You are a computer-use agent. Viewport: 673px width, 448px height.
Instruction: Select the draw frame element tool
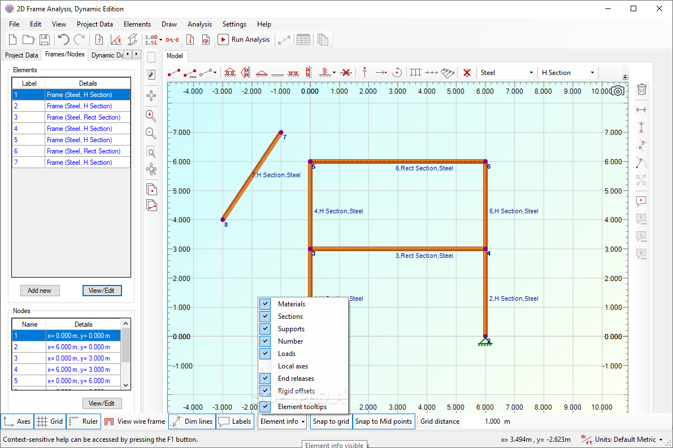[174, 73]
